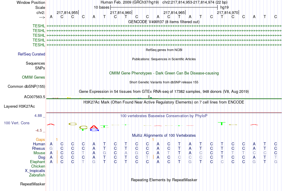
Task: Open Repeating Elements by RepeatMasker title
Action: tap(164, 180)
